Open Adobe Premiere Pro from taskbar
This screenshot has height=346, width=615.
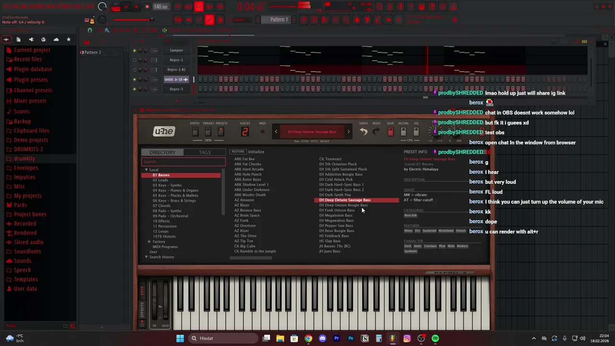tap(336, 338)
